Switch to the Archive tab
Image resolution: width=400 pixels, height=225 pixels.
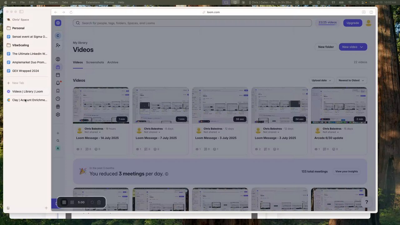113,62
